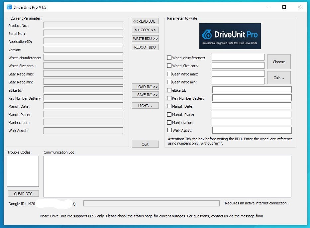Click inside the Communication Log area
The width and height of the screenshot is (310, 228).
point(167,176)
